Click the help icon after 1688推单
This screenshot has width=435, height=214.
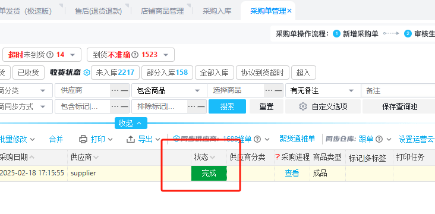coord(257,139)
